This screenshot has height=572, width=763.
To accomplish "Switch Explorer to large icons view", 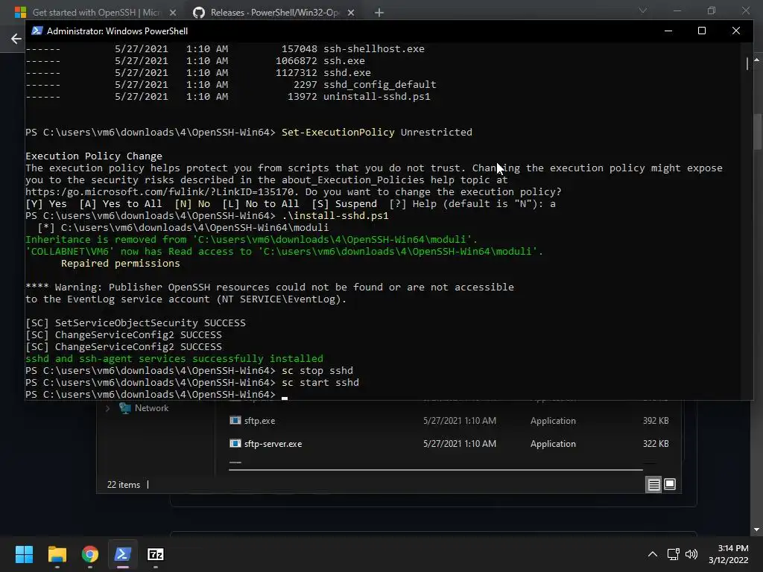I will point(670,484).
